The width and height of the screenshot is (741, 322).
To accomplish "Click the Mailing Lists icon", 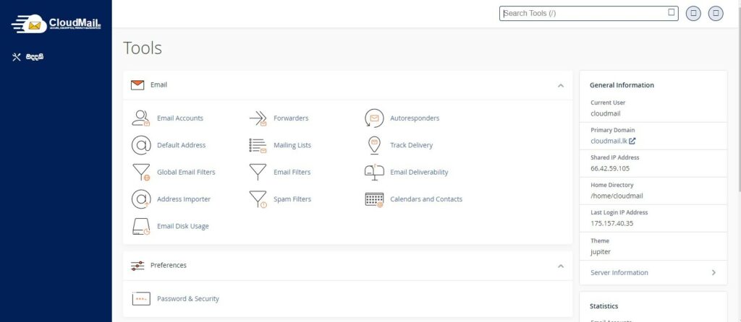I will (258, 145).
